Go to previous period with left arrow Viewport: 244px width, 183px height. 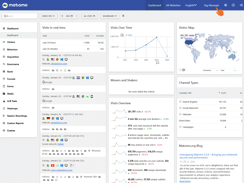coord(63,16)
